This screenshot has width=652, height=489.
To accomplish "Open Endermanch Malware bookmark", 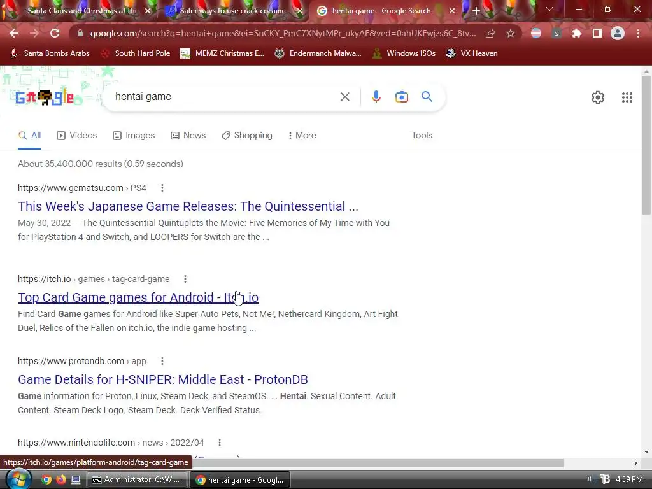I will click(318, 53).
